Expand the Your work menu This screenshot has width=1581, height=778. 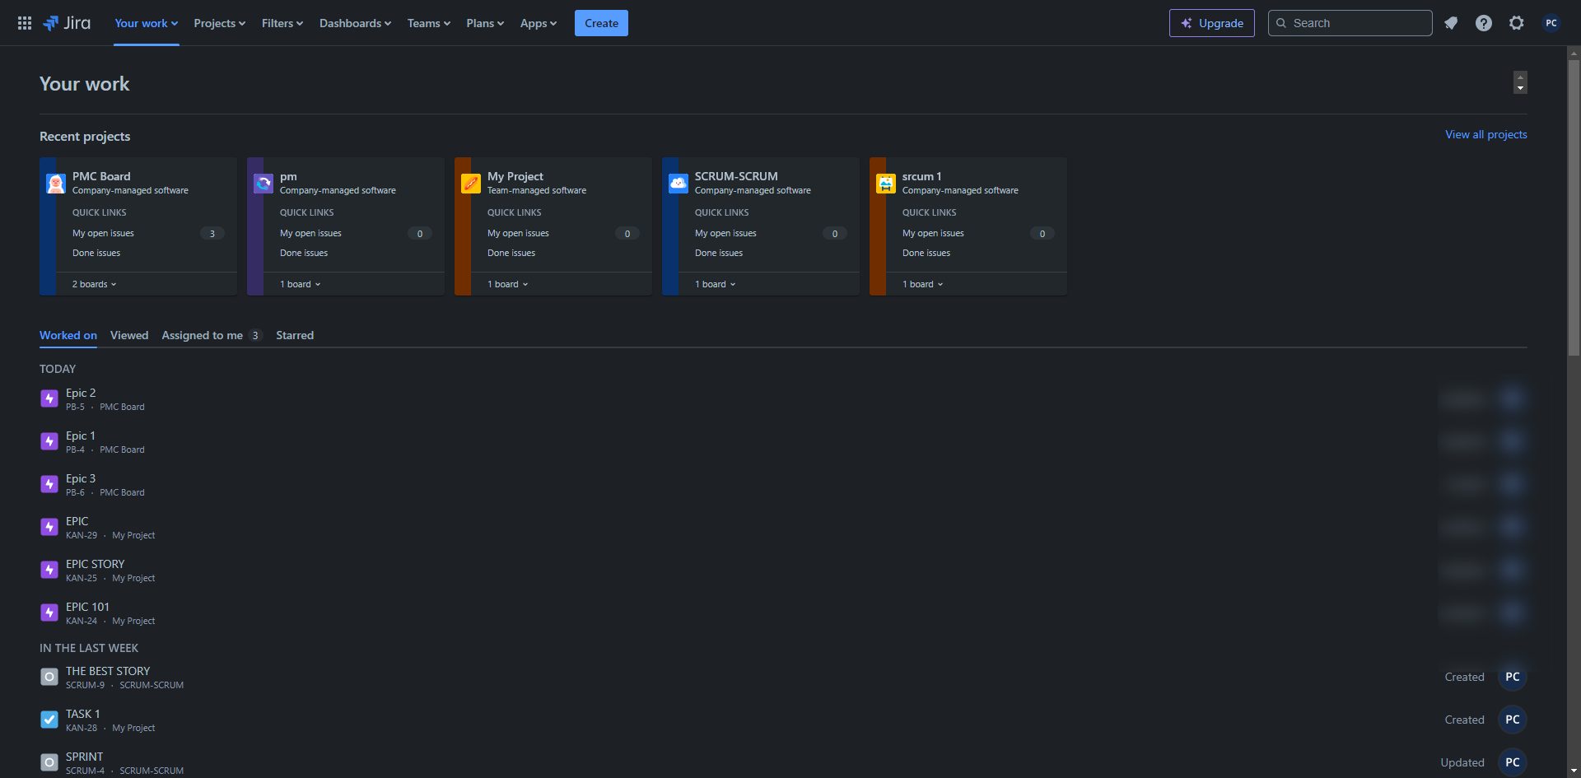pyautogui.click(x=147, y=23)
